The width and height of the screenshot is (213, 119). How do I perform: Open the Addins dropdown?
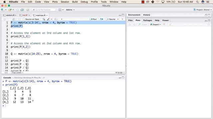70,10
